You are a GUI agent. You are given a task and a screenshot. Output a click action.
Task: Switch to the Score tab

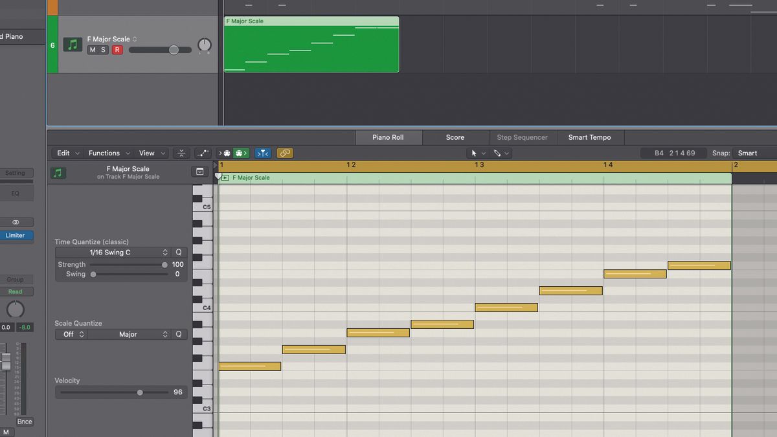point(455,137)
